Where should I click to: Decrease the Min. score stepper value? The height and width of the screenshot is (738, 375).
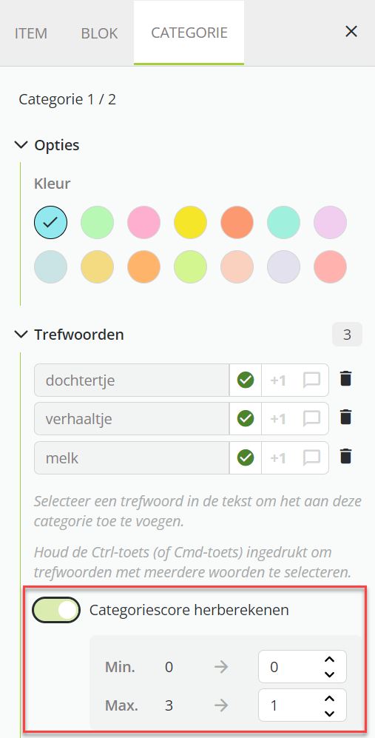(329, 674)
